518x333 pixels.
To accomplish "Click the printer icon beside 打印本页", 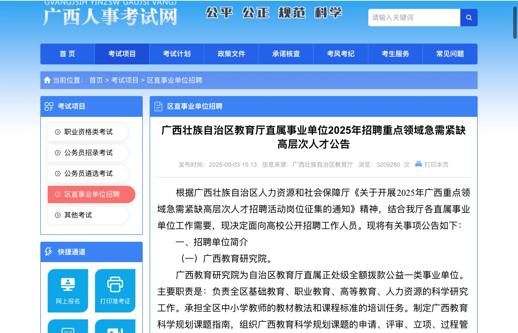I will pyautogui.click(x=418, y=164).
